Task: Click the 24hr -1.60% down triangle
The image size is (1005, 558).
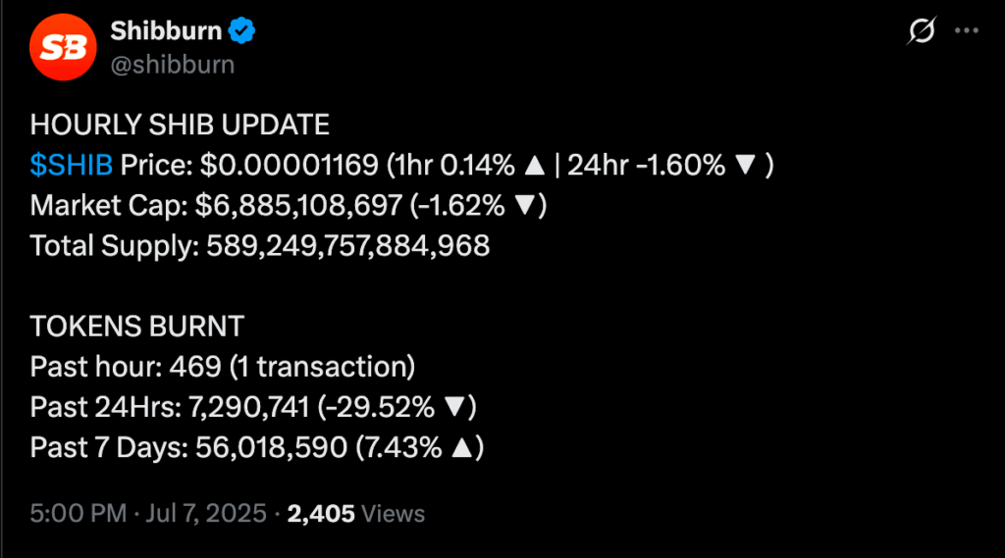Action: (746, 166)
